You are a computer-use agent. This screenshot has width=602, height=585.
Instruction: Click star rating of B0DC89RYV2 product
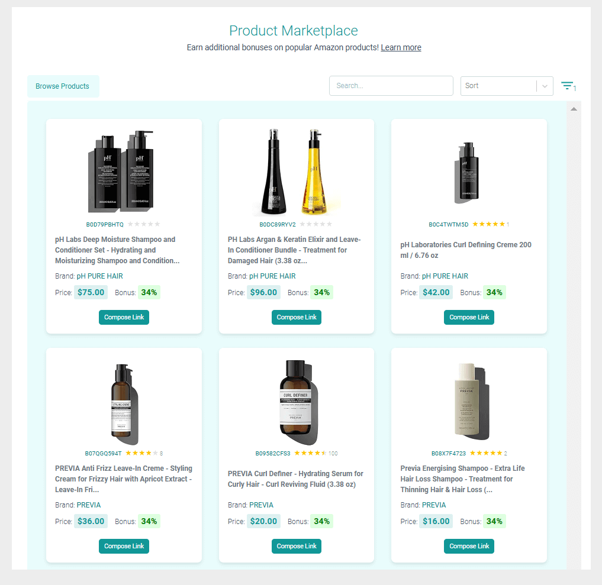pyautogui.click(x=316, y=224)
